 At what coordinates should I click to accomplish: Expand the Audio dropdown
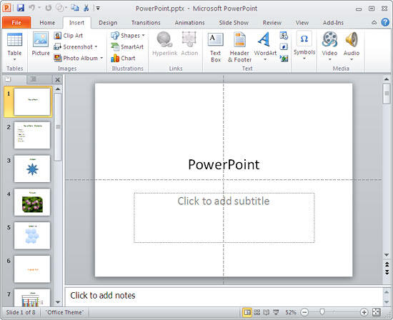352,59
